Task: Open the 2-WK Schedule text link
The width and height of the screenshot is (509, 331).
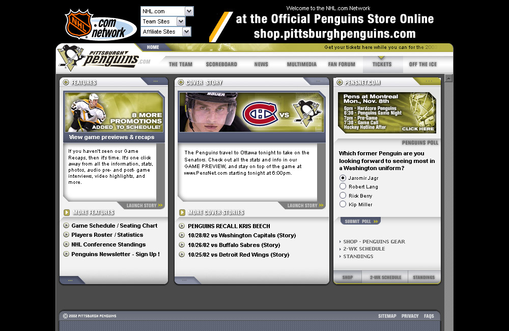Action: pyautogui.click(x=364, y=249)
